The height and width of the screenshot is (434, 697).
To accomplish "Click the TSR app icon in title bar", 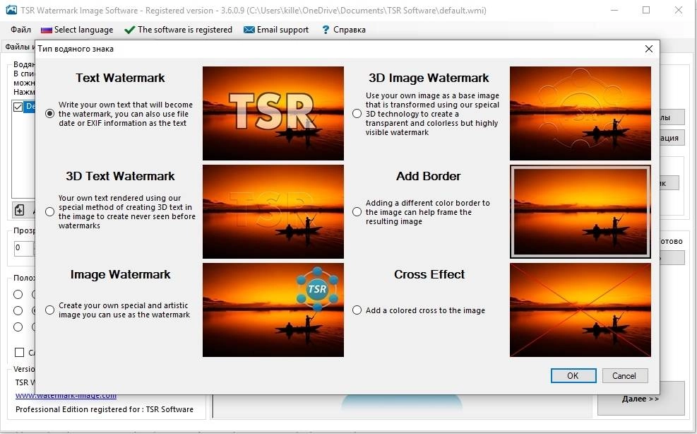I will [x=11, y=10].
